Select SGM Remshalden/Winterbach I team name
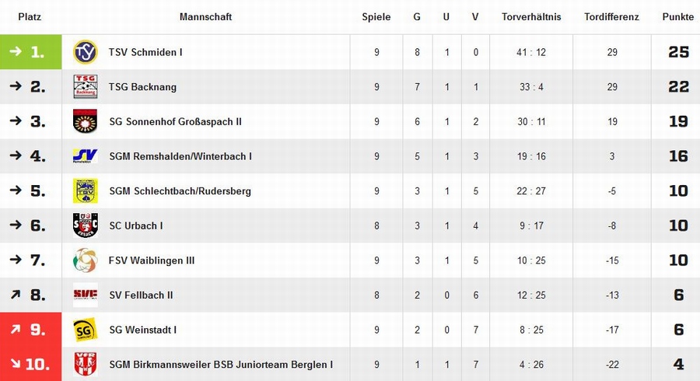 click(180, 156)
